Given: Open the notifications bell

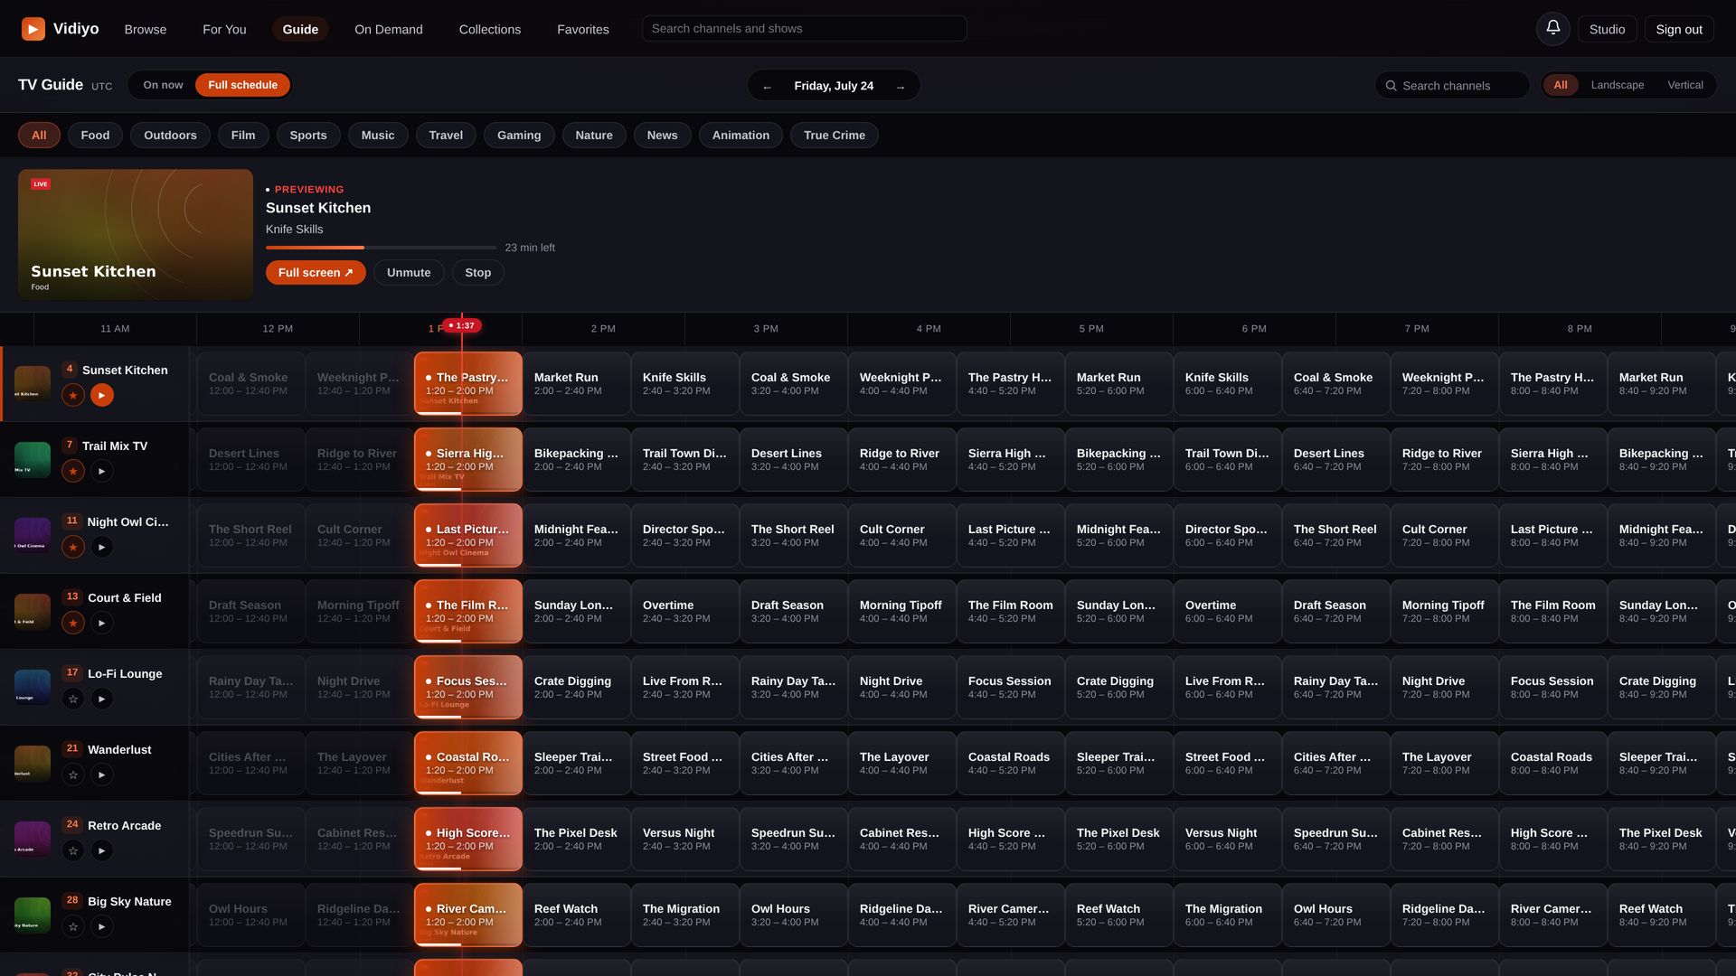Looking at the screenshot, I should click(x=1552, y=29).
